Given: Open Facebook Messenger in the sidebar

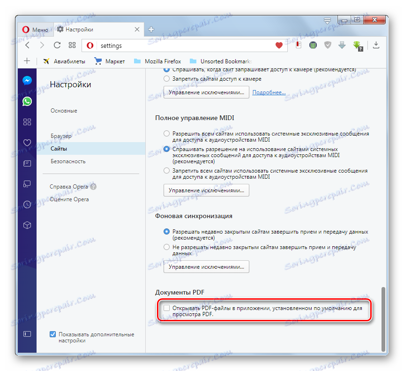Looking at the screenshot, I should (27, 80).
